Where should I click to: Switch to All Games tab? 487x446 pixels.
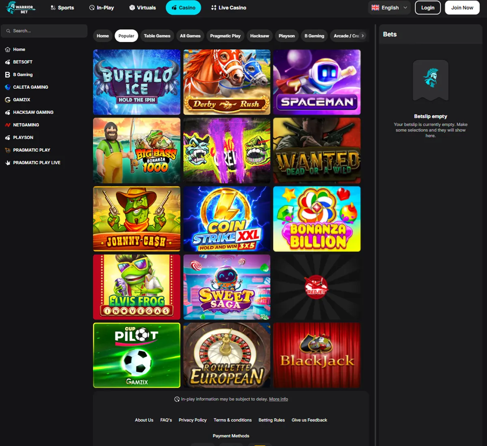(x=190, y=36)
